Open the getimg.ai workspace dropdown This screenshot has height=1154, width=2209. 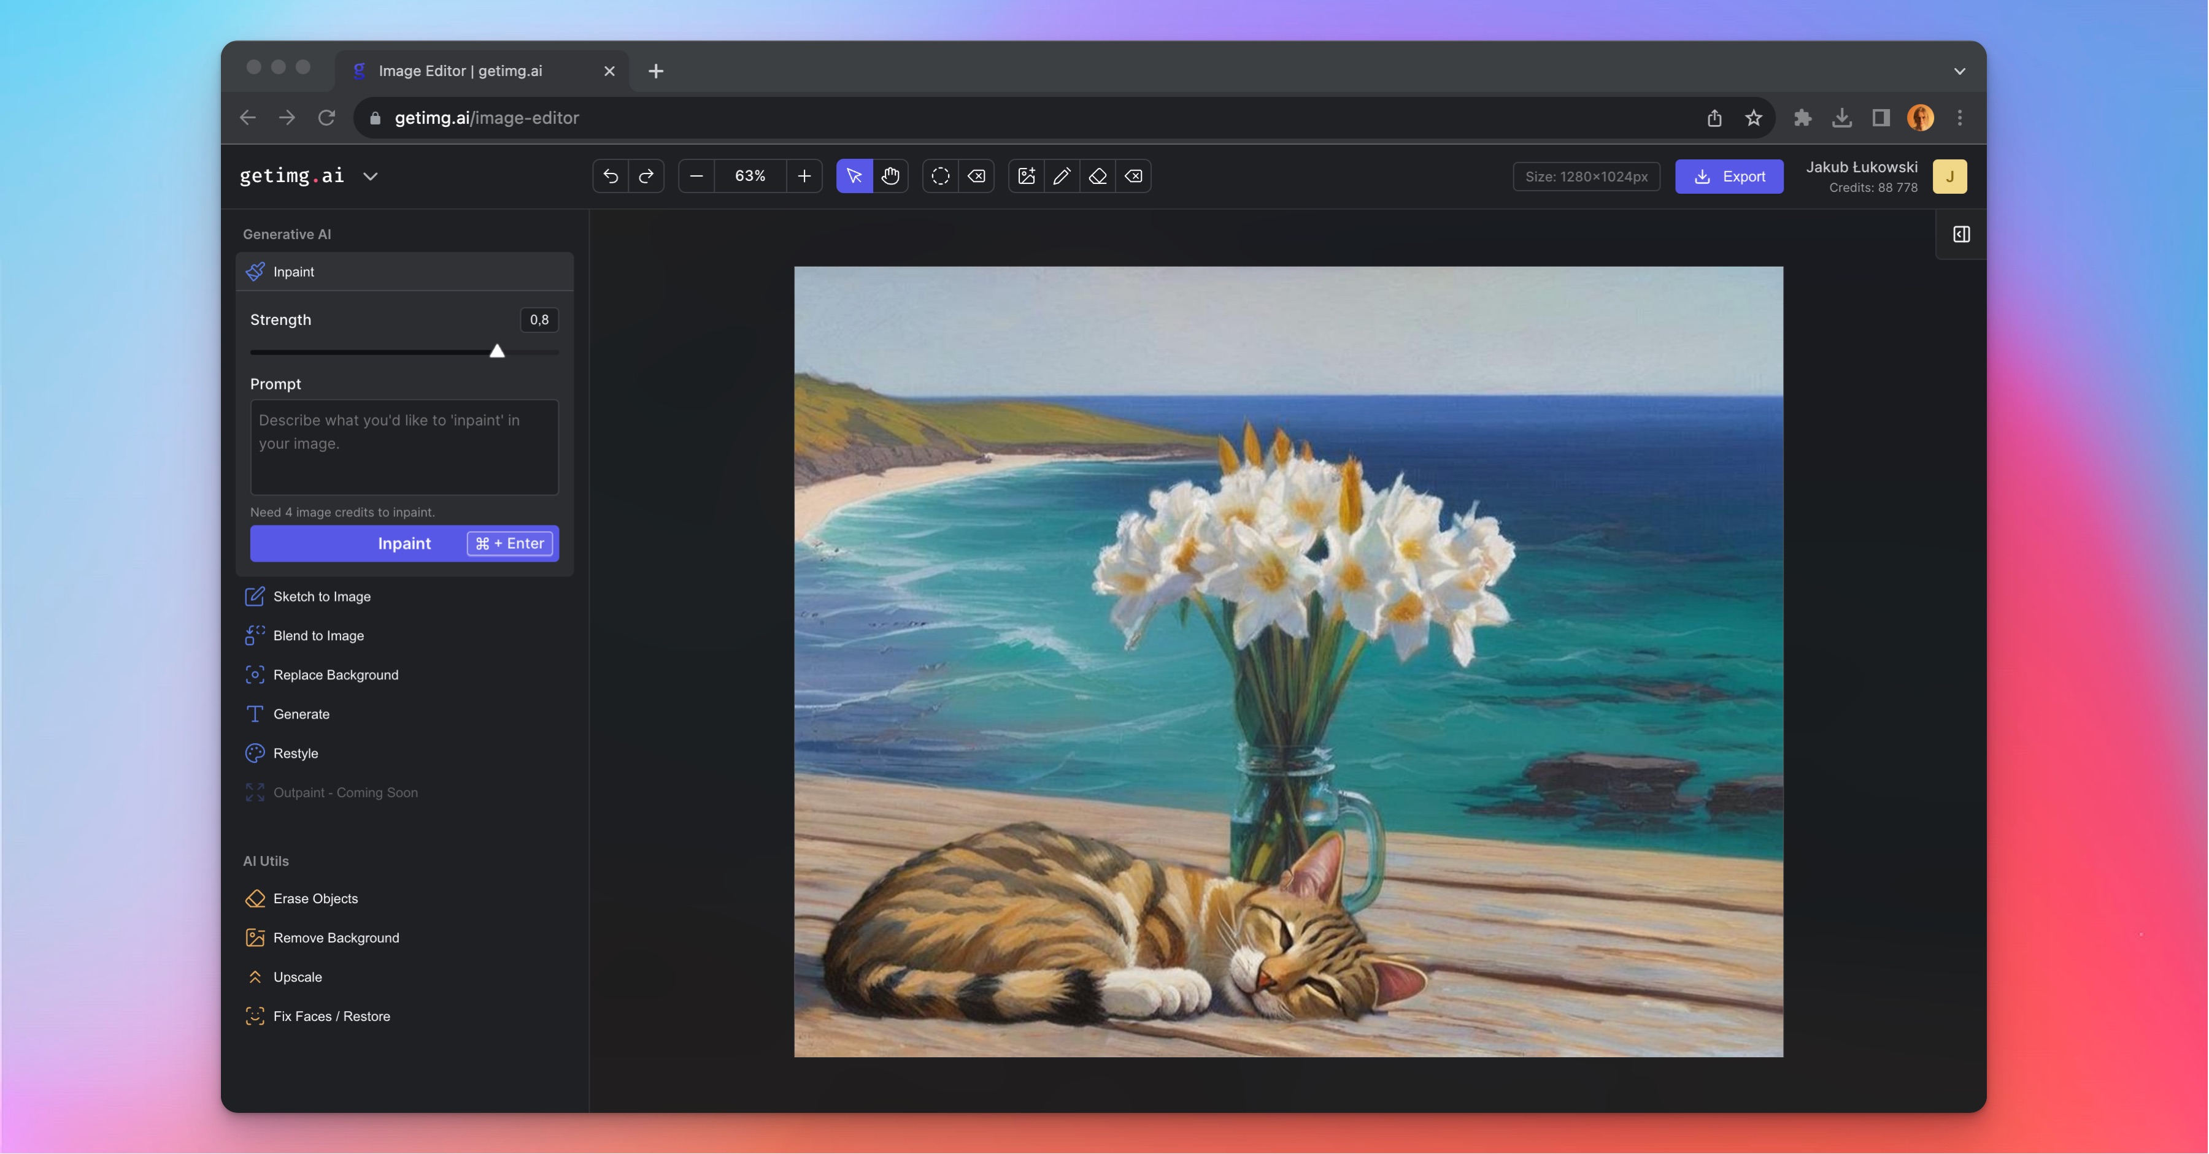pos(371,177)
